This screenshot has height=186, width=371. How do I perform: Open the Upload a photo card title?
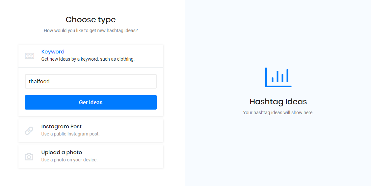(62, 153)
